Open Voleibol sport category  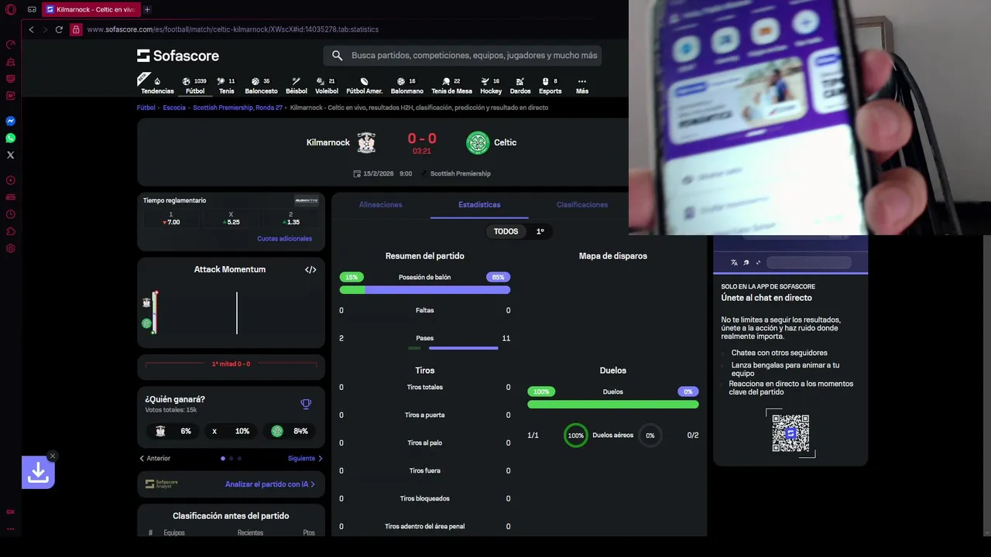(x=327, y=85)
